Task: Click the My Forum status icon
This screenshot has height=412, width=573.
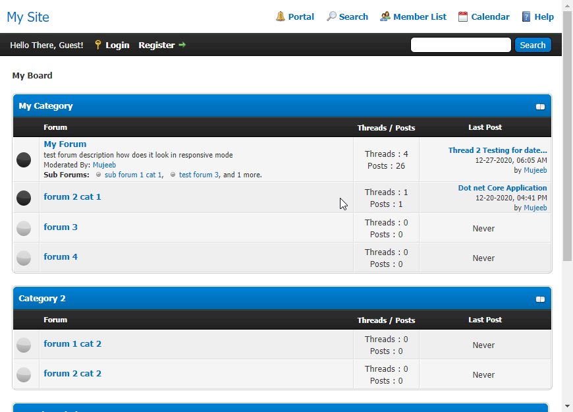Action: click(x=24, y=160)
